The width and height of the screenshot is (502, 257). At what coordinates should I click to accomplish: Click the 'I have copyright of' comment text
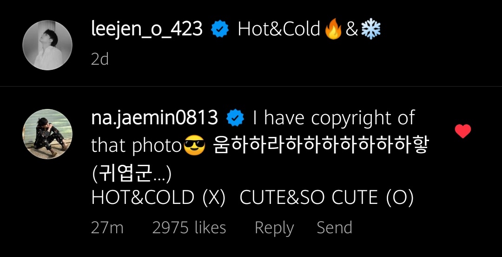click(x=334, y=119)
